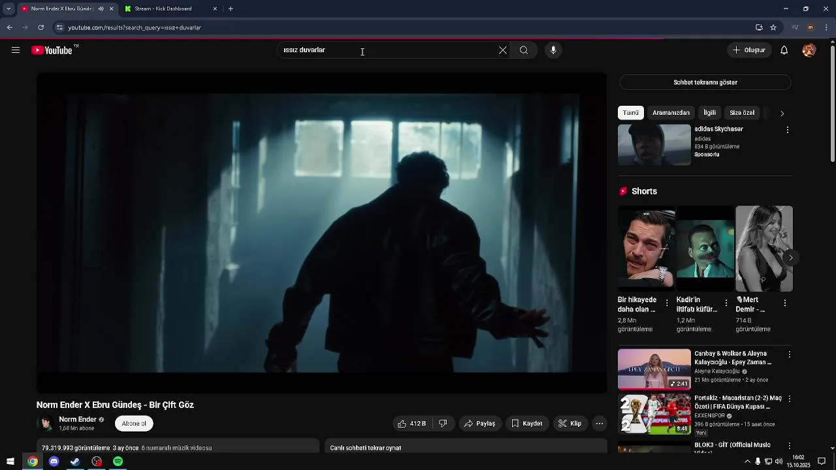Open the browser media controls icon
This screenshot has height=470, width=836.
point(795,27)
